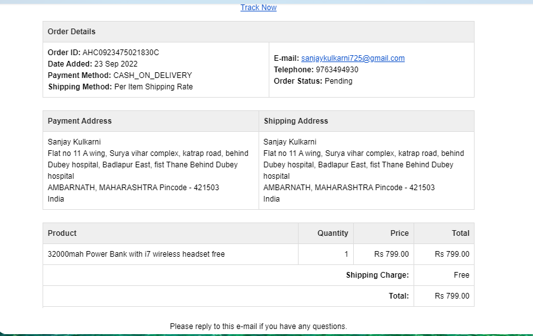
Task: Open the Track Now link
Action: click(x=259, y=8)
